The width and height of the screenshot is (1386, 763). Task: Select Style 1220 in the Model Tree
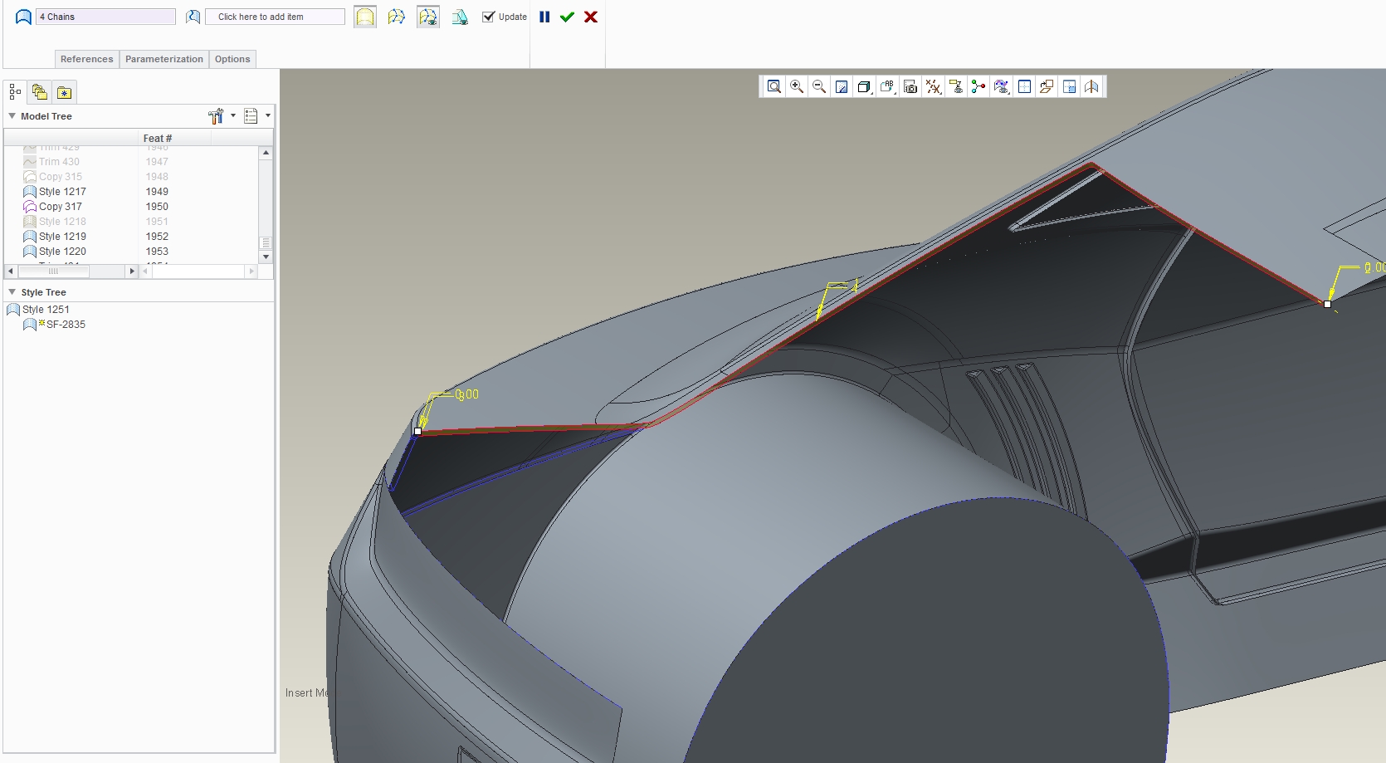click(x=62, y=252)
